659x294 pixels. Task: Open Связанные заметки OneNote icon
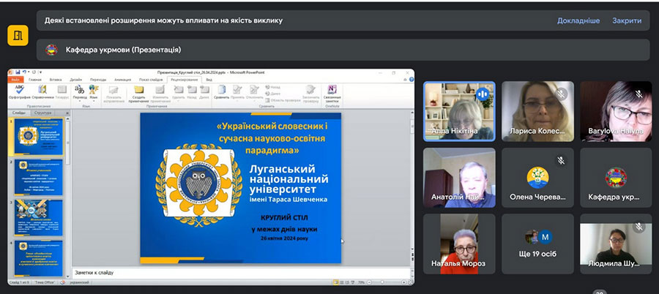click(x=332, y=91)
